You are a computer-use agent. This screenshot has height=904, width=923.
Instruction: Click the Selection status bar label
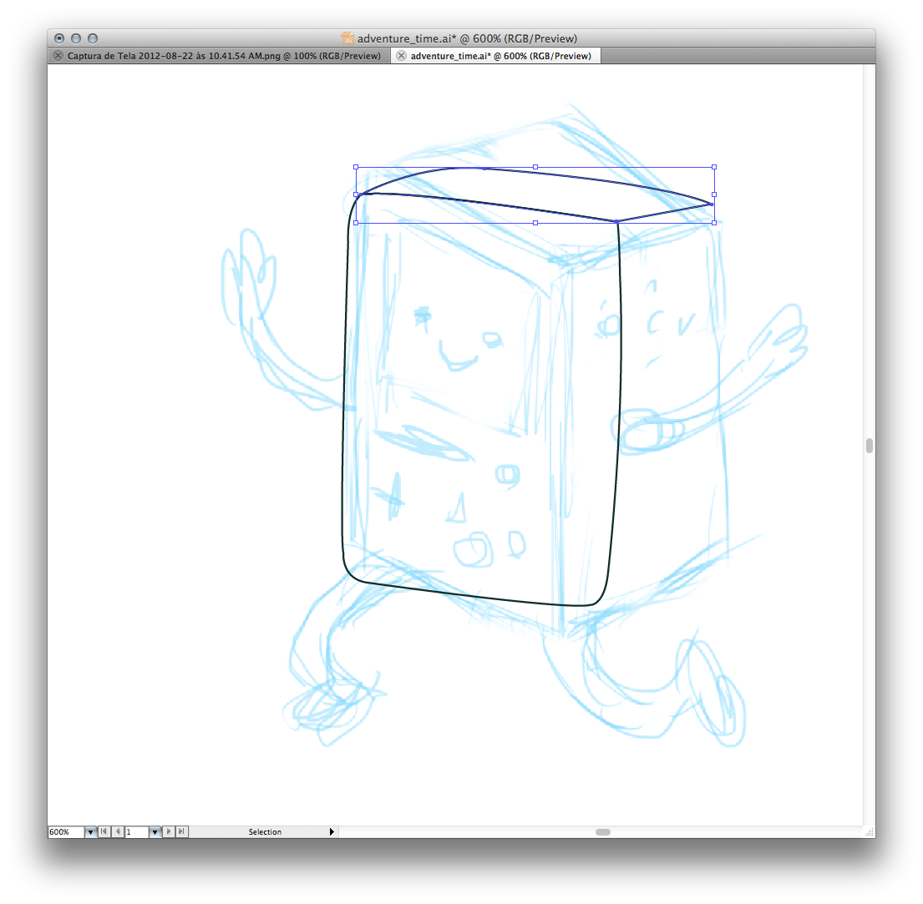265,832
